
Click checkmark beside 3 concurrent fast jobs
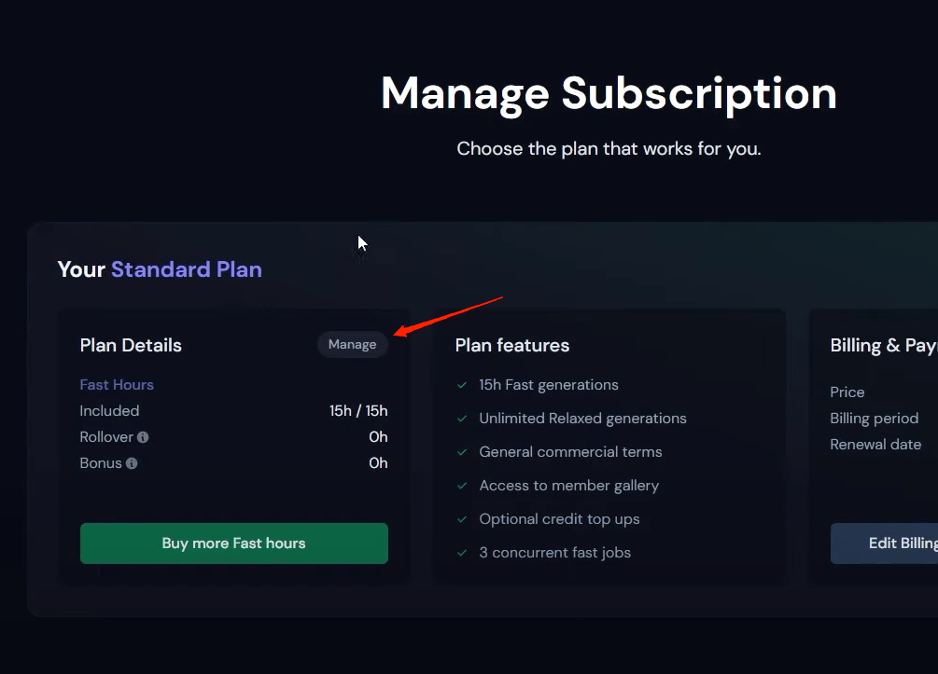[x=461, y=553]
